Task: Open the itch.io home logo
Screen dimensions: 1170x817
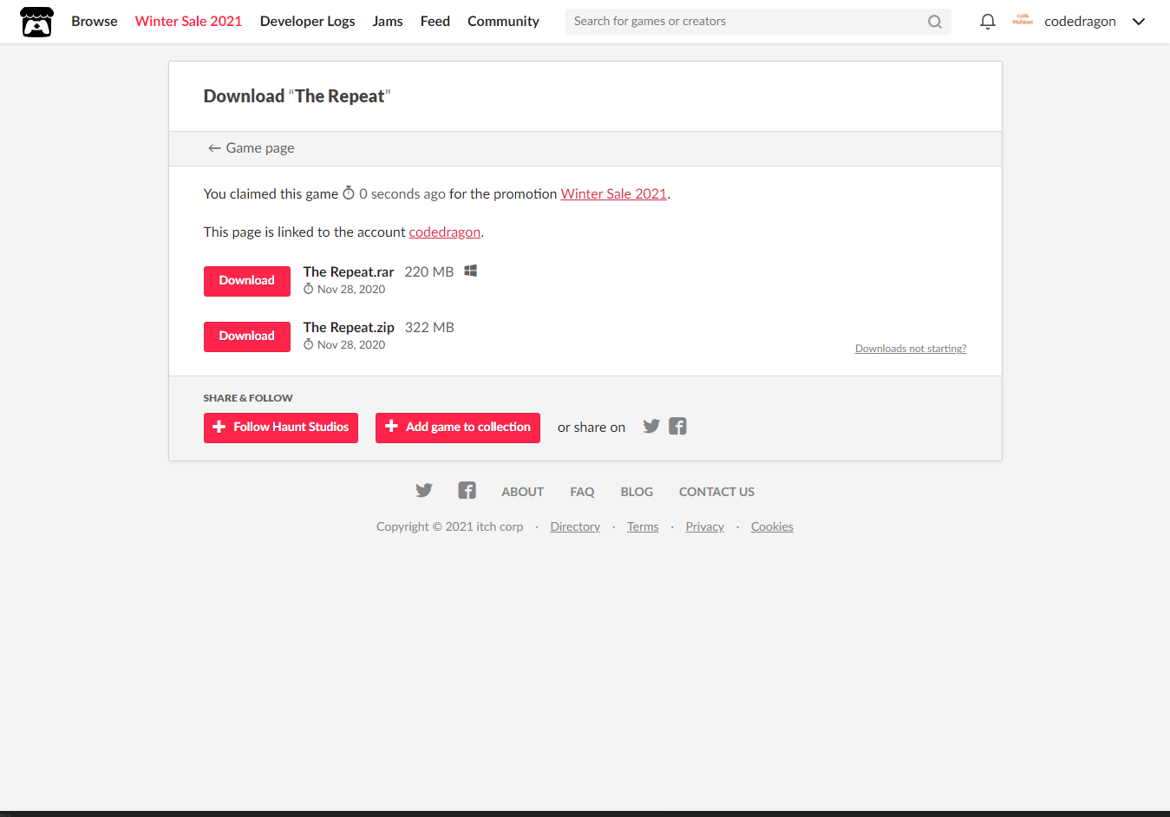Action: 36,22
